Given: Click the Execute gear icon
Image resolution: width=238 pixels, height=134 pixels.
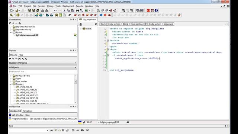Looking at the screenshot, I should pos(18,15).
